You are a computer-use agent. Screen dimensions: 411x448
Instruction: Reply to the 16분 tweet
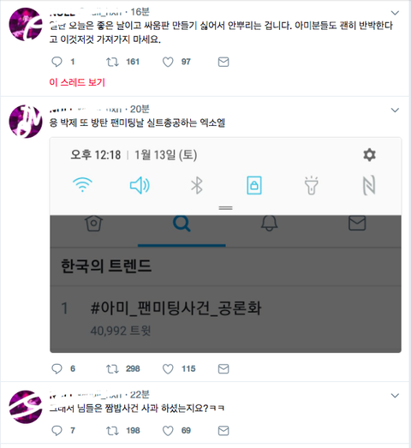(57, 62)
